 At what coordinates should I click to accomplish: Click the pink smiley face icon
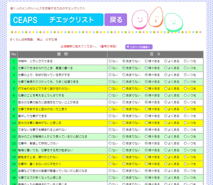pyautogui.click(x=139, y=19)
